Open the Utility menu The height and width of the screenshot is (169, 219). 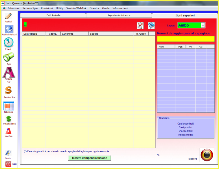[x=60, y=8]
